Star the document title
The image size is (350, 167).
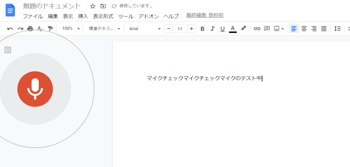pyautogui.click(x=93, y=6)
